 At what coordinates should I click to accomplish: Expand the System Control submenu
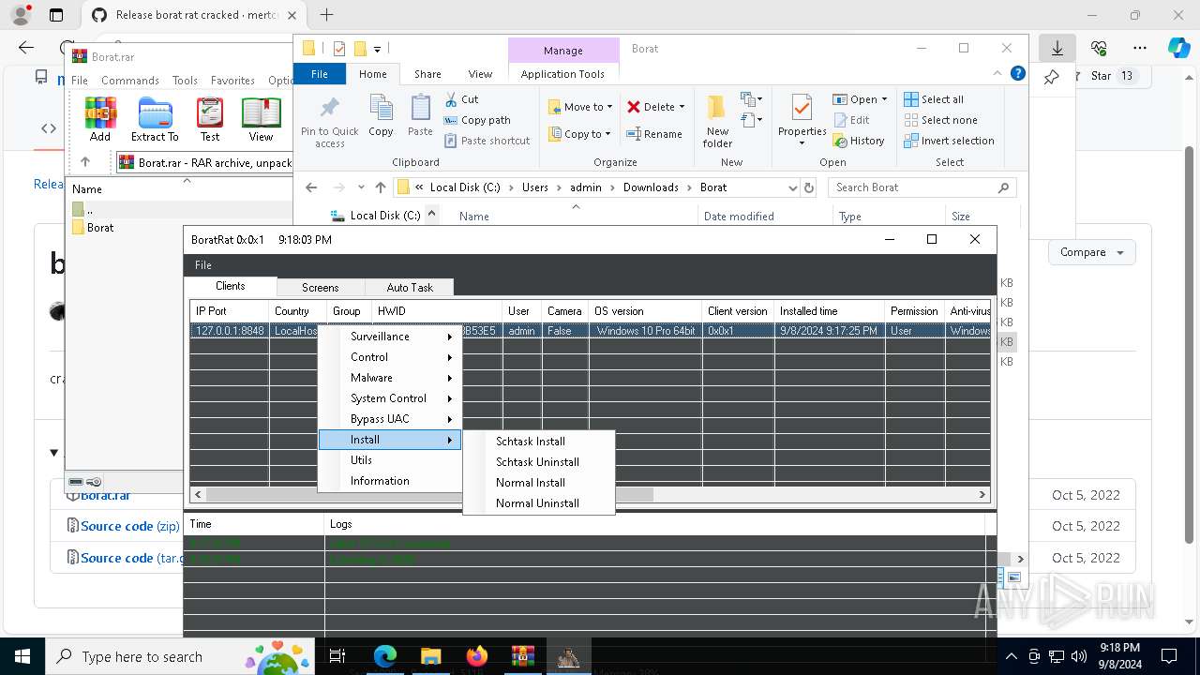pyautogui.click(x=390, y=398)
